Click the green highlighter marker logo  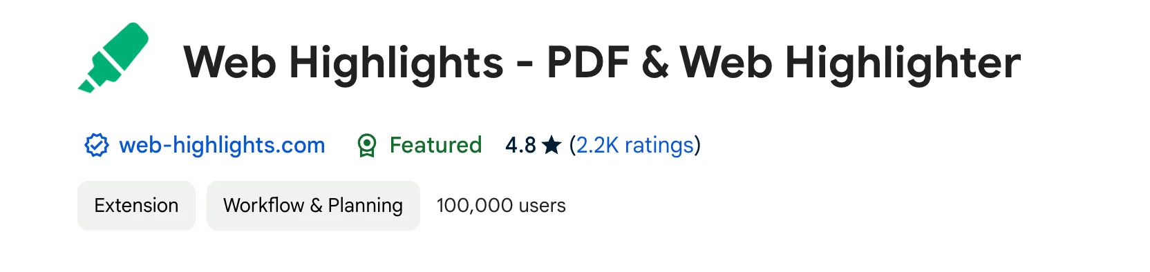[113, 58]
